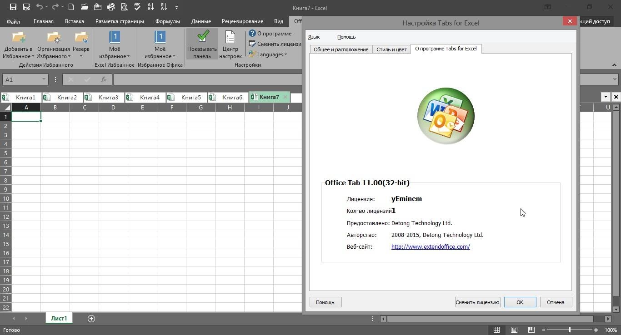The width and height of the screenshot is (621, 335).
Task: Sort ascending А-Я icon
Action: pyautogui.click(x=150, y=7)
